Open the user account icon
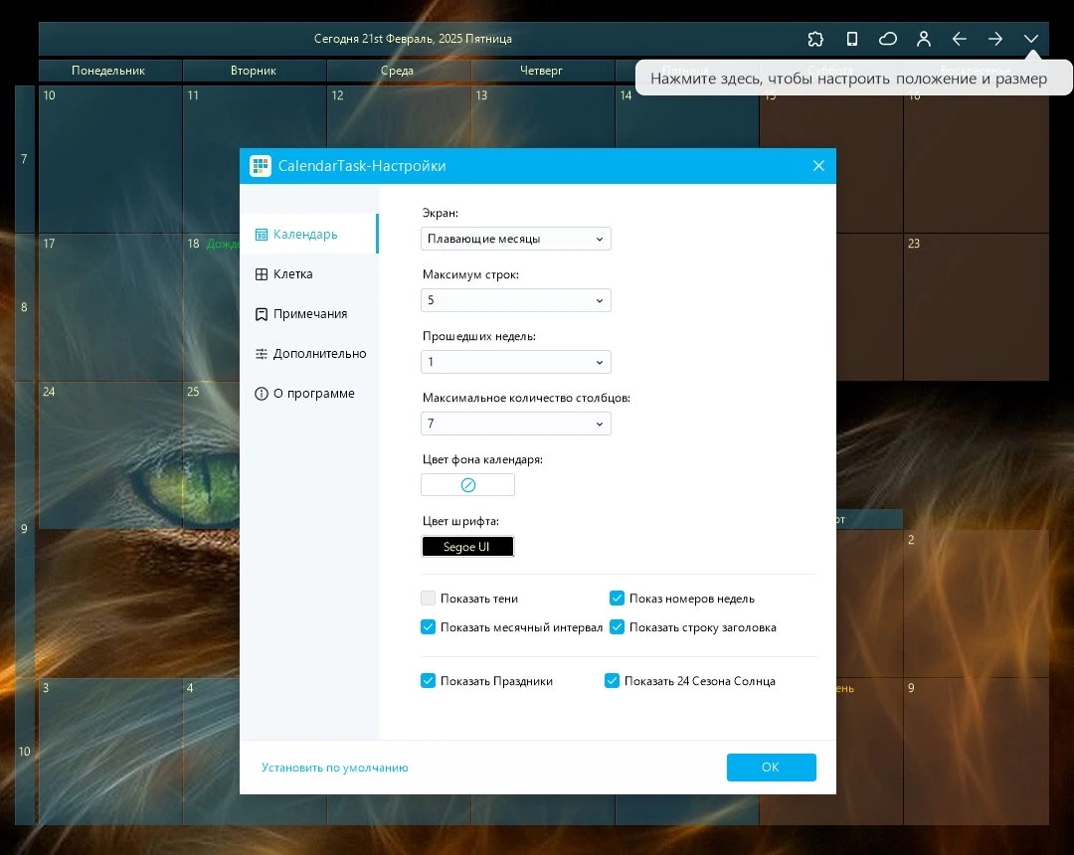 tap(923, 39)
